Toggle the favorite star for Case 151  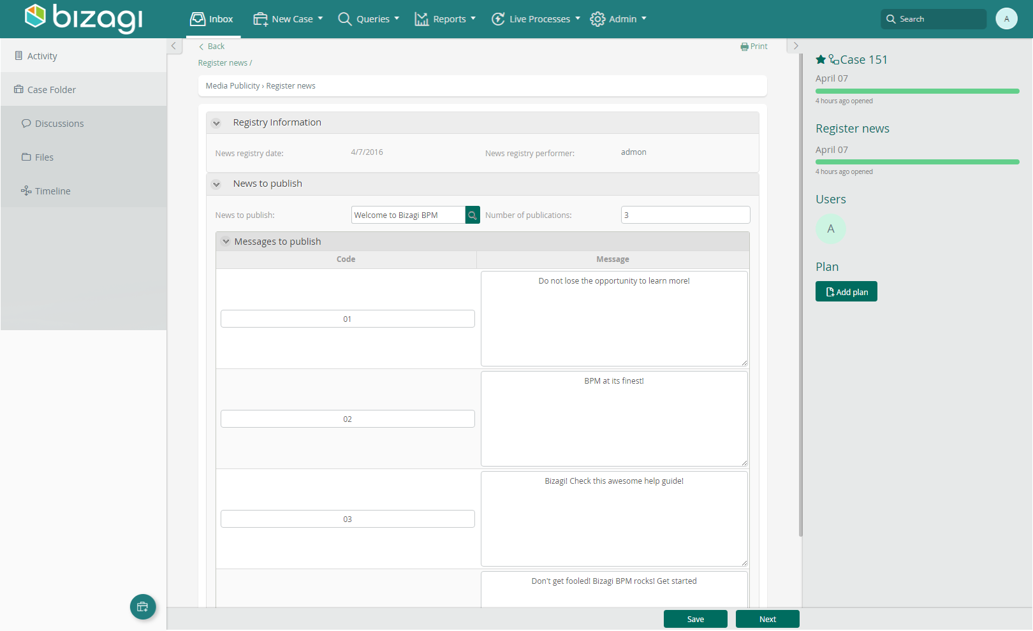(x=821, y=59)
